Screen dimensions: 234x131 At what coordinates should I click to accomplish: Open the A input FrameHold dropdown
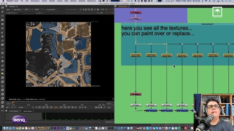click(54, 9)
